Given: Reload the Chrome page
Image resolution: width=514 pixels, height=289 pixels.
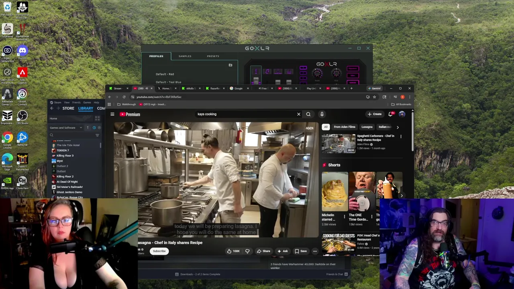Looking at the screenshot, I should tap(124, 97).
